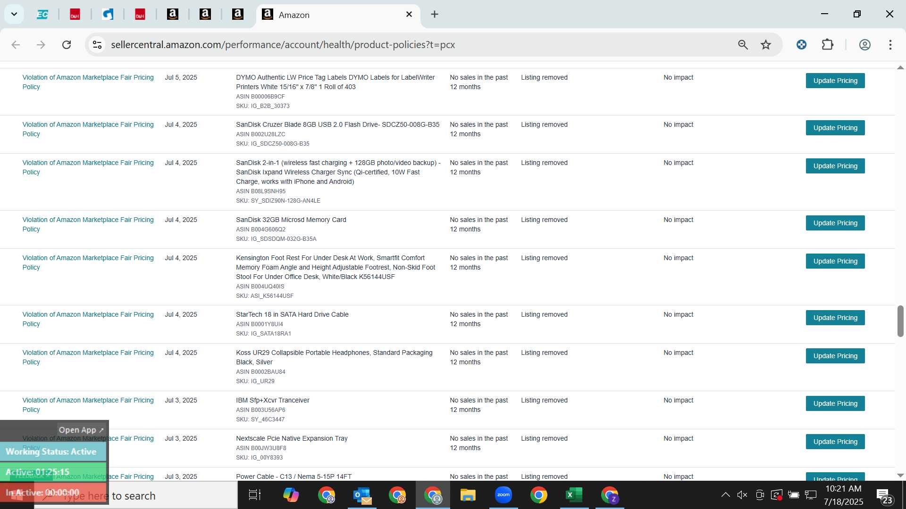This screenshot has height=509, width=906.
Task: Open the notification center with 23 badge
Action: [884, 496]
